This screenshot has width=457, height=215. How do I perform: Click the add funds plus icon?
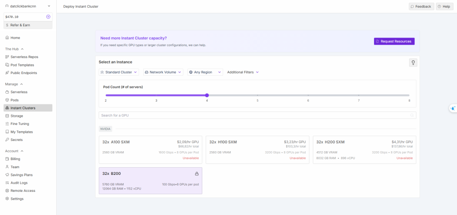(48, 17)
